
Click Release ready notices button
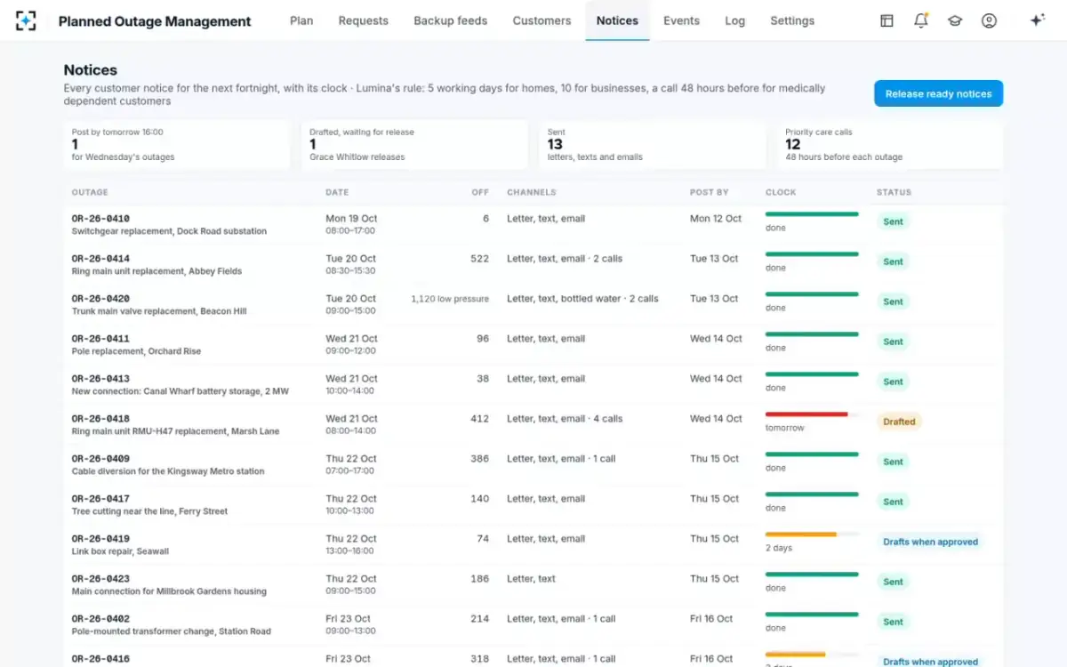(x=938, y=93)
